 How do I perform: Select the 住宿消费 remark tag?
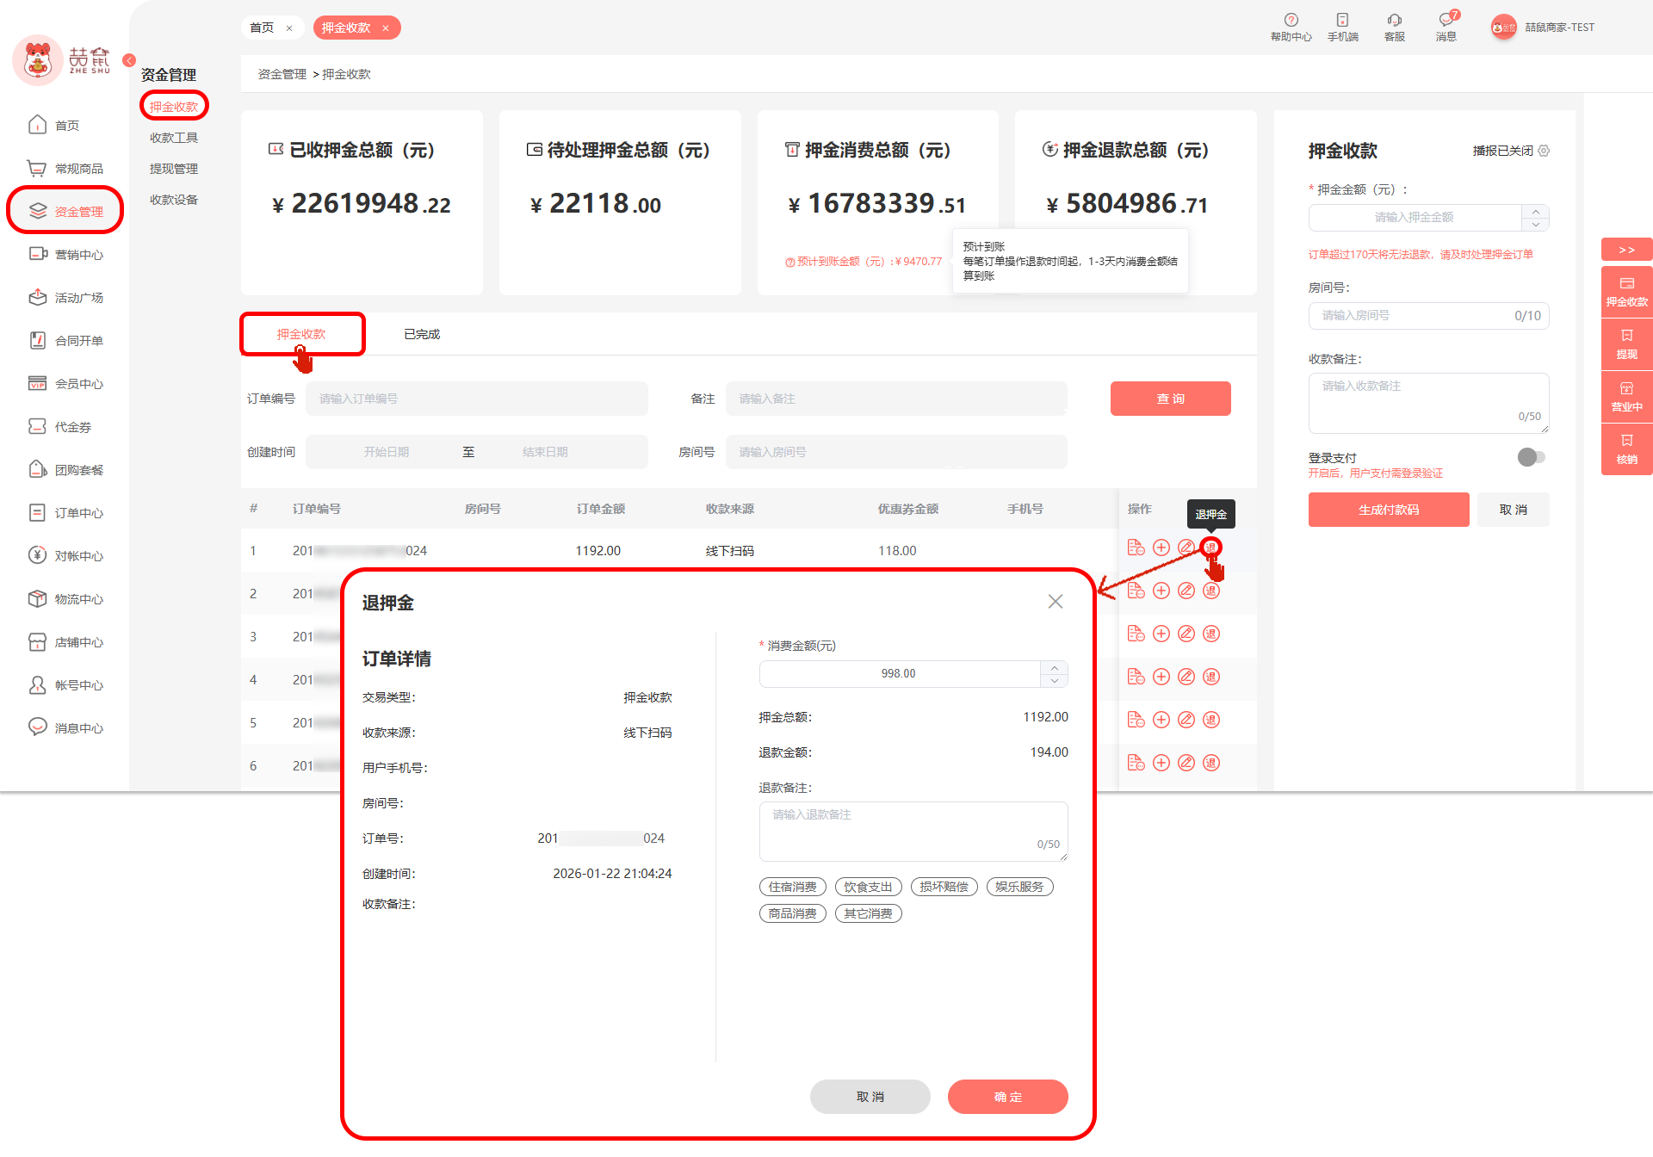click(x=792, y=887)
